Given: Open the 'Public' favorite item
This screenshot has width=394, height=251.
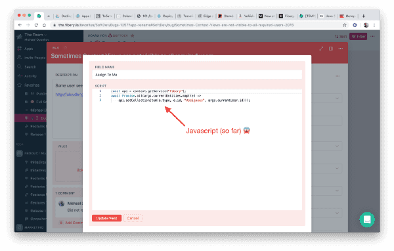Looking at the screenshot, I should (x=35, y=93).
